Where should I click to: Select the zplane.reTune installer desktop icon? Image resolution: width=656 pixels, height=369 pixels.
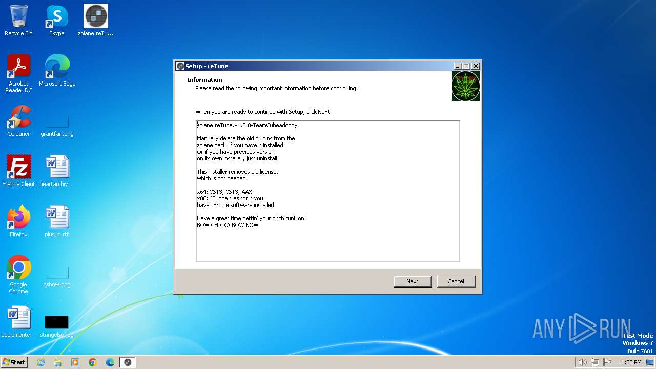click(96, 20)
